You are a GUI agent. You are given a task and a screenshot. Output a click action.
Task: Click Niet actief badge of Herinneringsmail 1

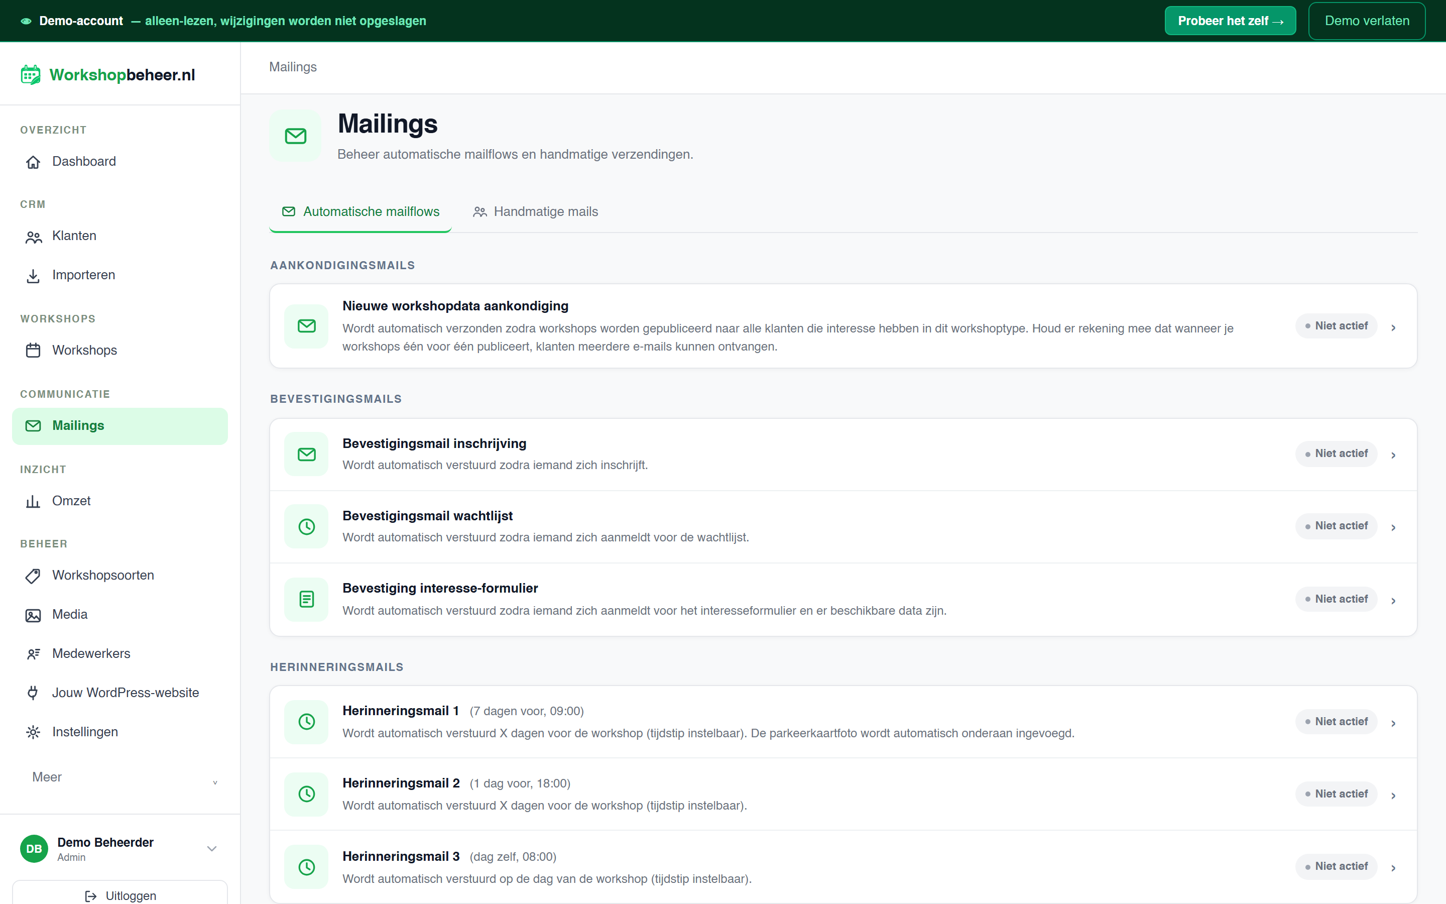click(x=1336, y=722)
